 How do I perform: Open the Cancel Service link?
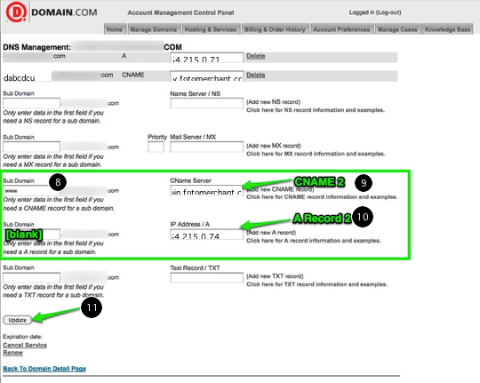[x=25, y=345]
